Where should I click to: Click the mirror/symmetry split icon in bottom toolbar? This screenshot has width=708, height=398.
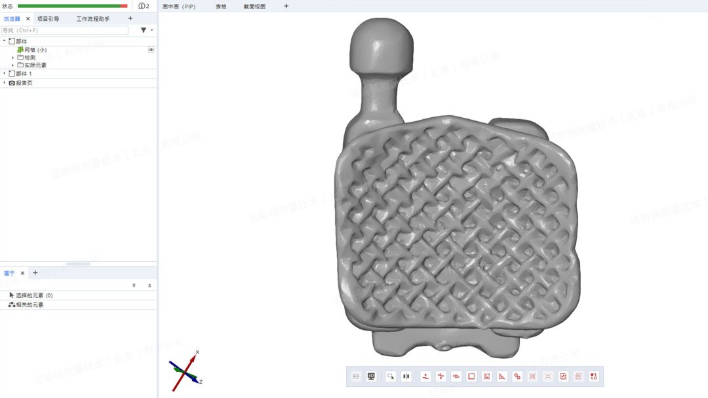click(x=406, y=376)
